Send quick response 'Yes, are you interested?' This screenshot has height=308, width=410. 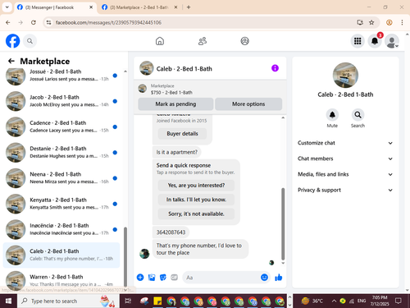[x=196, y=186]
